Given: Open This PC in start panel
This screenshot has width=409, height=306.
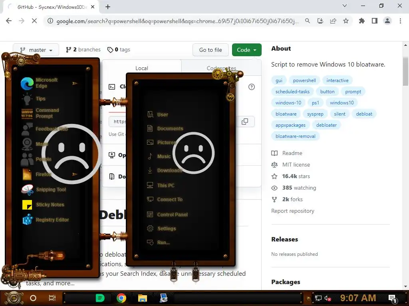Looking at the screenshot, I should (x=161, y=185).
